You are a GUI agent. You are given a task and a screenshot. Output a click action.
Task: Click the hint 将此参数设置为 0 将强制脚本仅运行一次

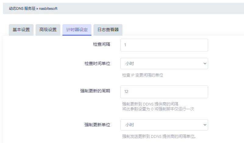click(158, 109)
